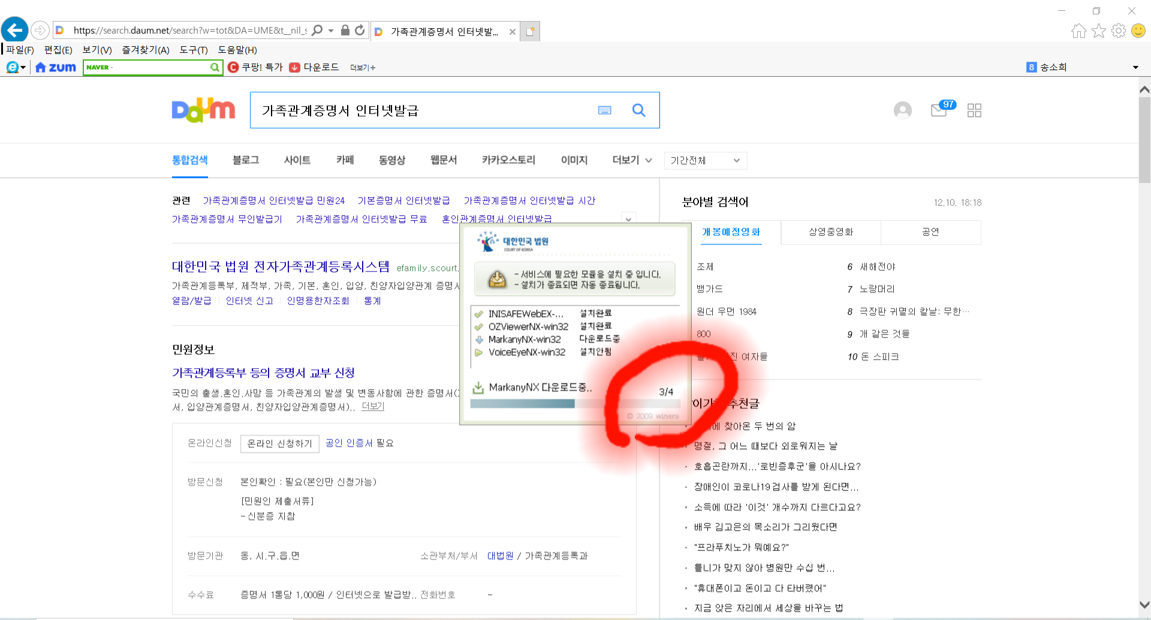The height and width of the screenshot is (620, 1151).
Task: Open browser settings gear icon
Action: 1118,31
